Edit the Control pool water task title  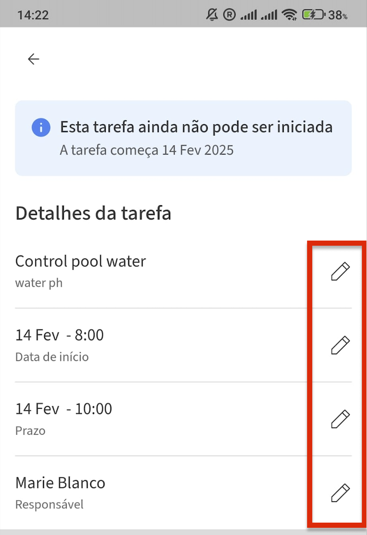pyautogui.click(x=340, y=271)
